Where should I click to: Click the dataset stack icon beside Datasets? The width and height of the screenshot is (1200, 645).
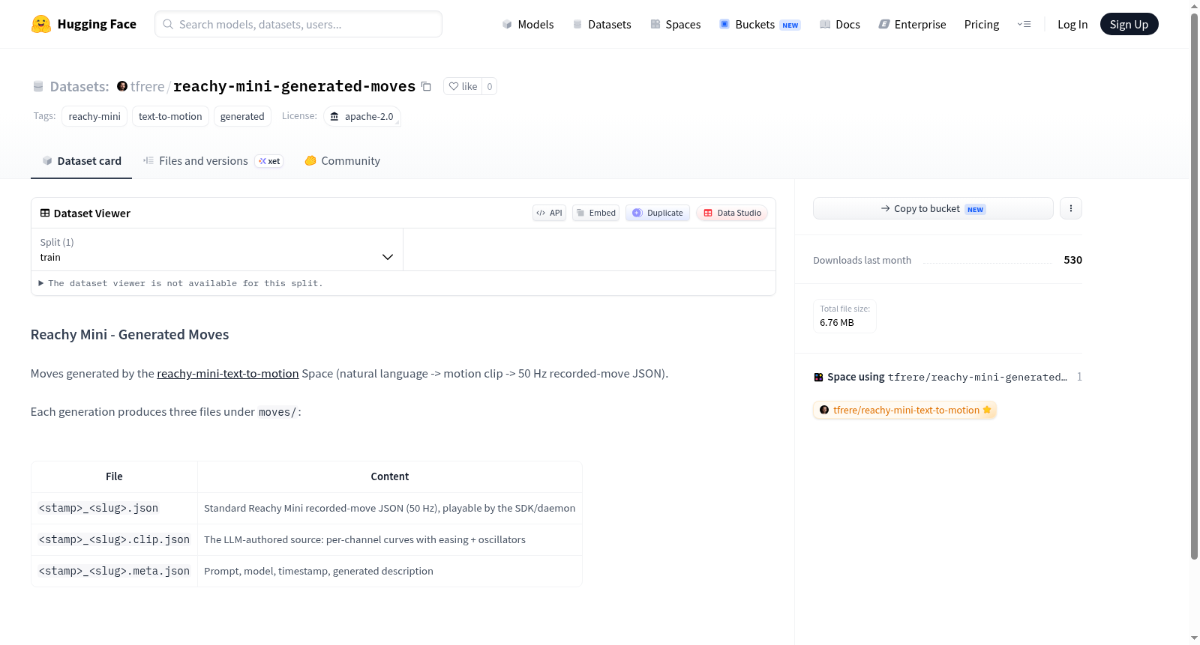[x=38, y=87]
